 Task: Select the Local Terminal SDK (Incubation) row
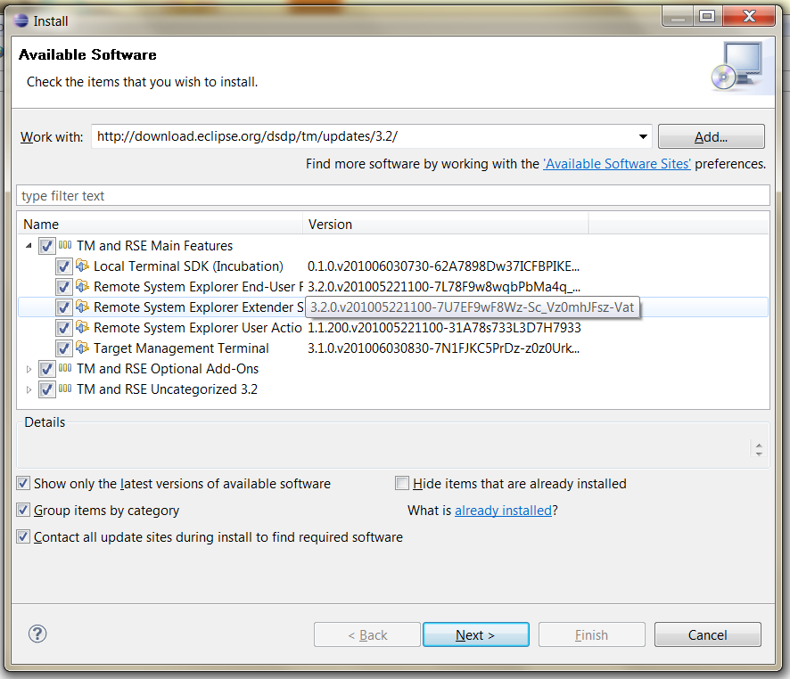[393, 266]
